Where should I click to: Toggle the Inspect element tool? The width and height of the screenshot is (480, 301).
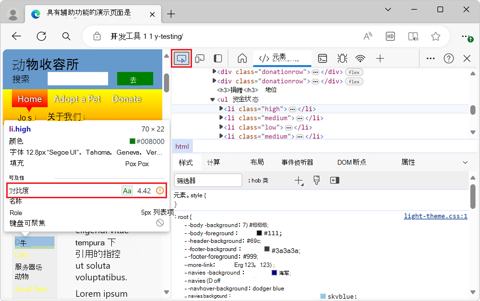click(181, 59)
